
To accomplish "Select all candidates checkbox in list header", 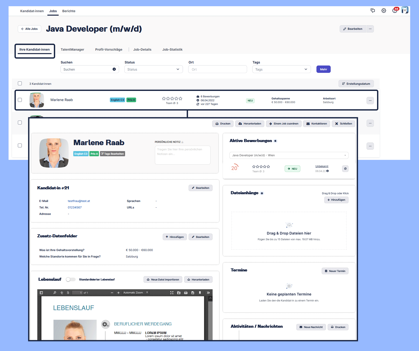I will tap(20, 83).
